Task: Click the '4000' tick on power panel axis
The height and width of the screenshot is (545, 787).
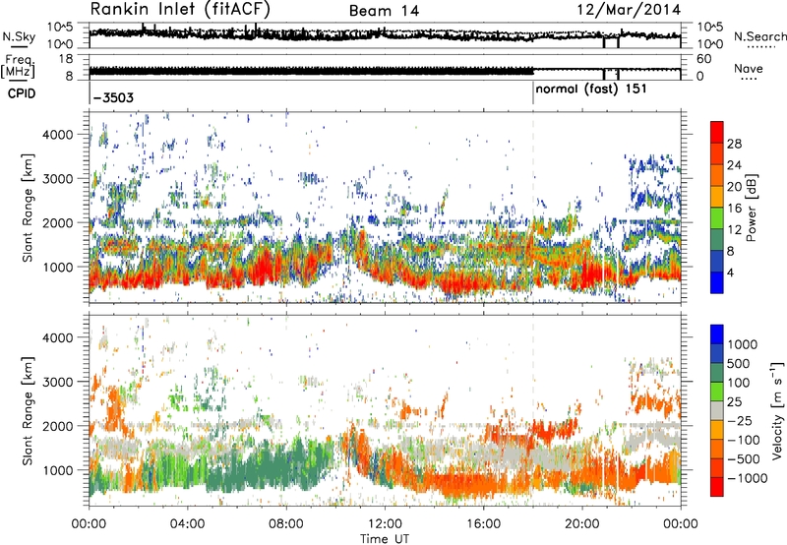Action: [57, 135]
